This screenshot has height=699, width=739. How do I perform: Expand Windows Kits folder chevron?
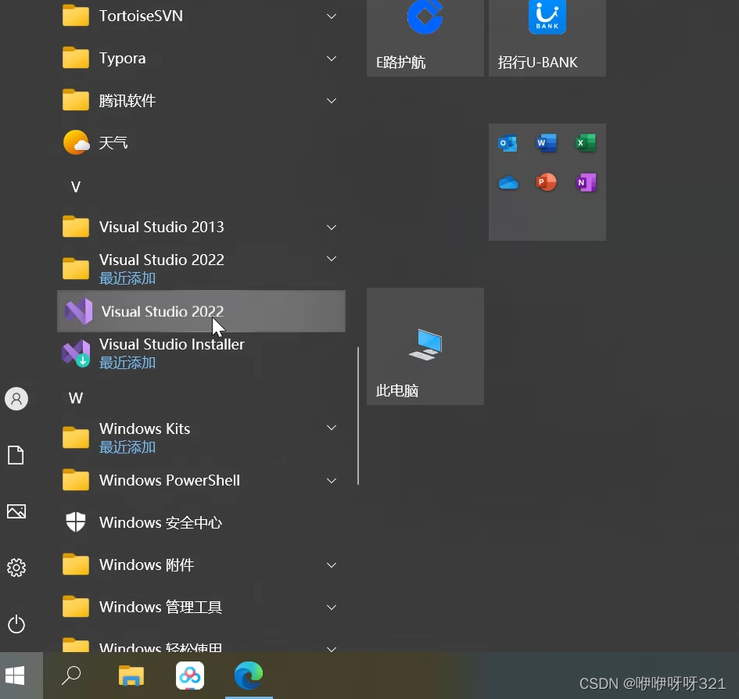click(x=332, y=428)
